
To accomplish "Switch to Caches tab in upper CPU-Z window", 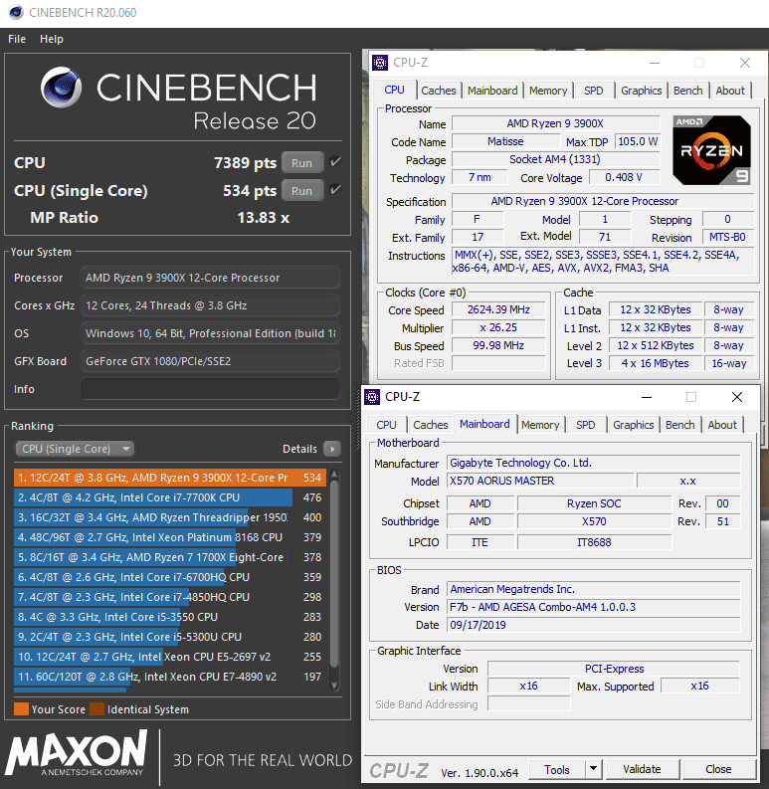I will [439, 91].
